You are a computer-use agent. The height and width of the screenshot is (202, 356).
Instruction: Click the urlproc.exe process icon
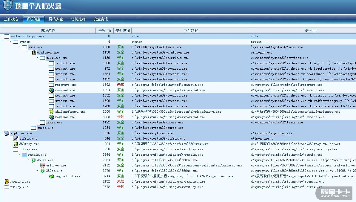43,166
